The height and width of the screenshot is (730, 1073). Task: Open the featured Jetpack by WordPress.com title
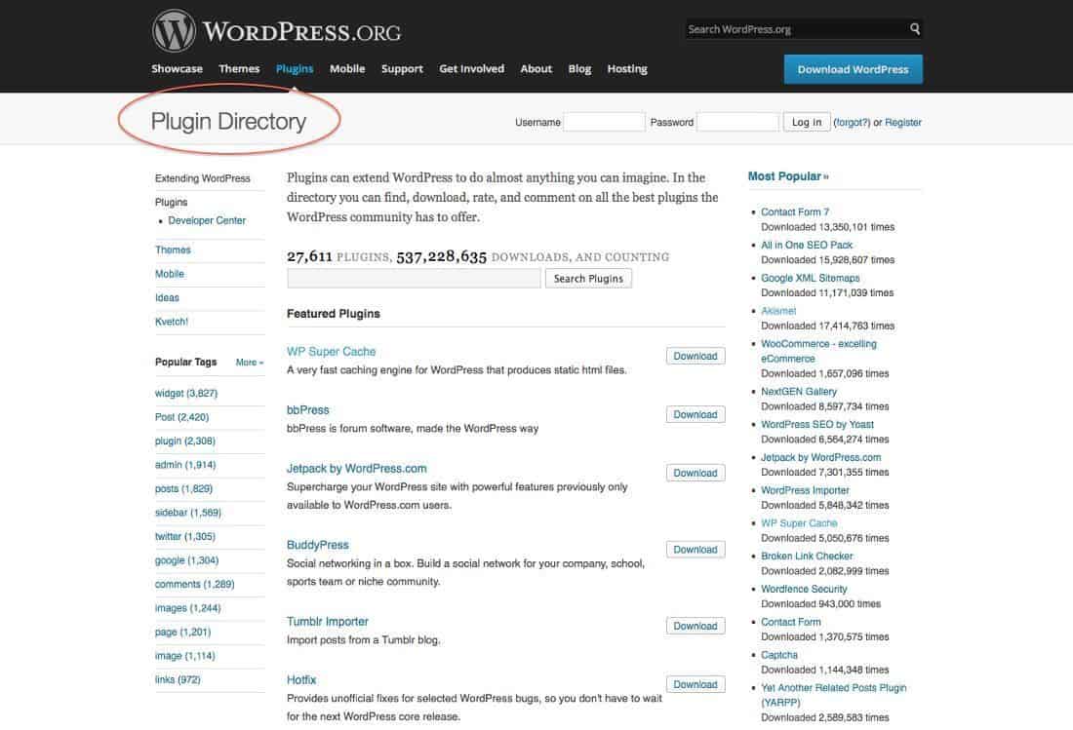click(356, 468)
